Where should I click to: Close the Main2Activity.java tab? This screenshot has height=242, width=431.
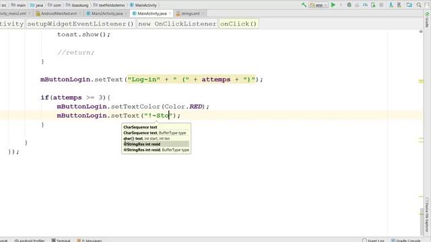coord(126,13)
